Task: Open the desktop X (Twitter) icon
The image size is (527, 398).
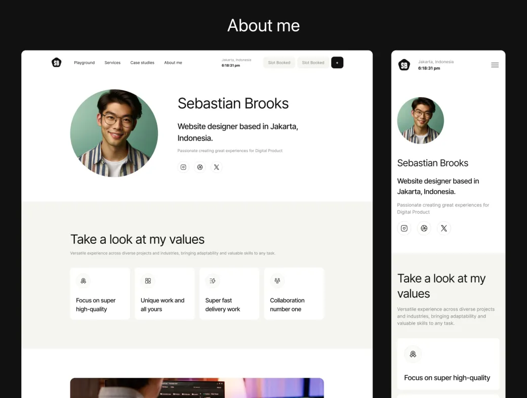Action: pyautogui.click(x=217, y=167)
